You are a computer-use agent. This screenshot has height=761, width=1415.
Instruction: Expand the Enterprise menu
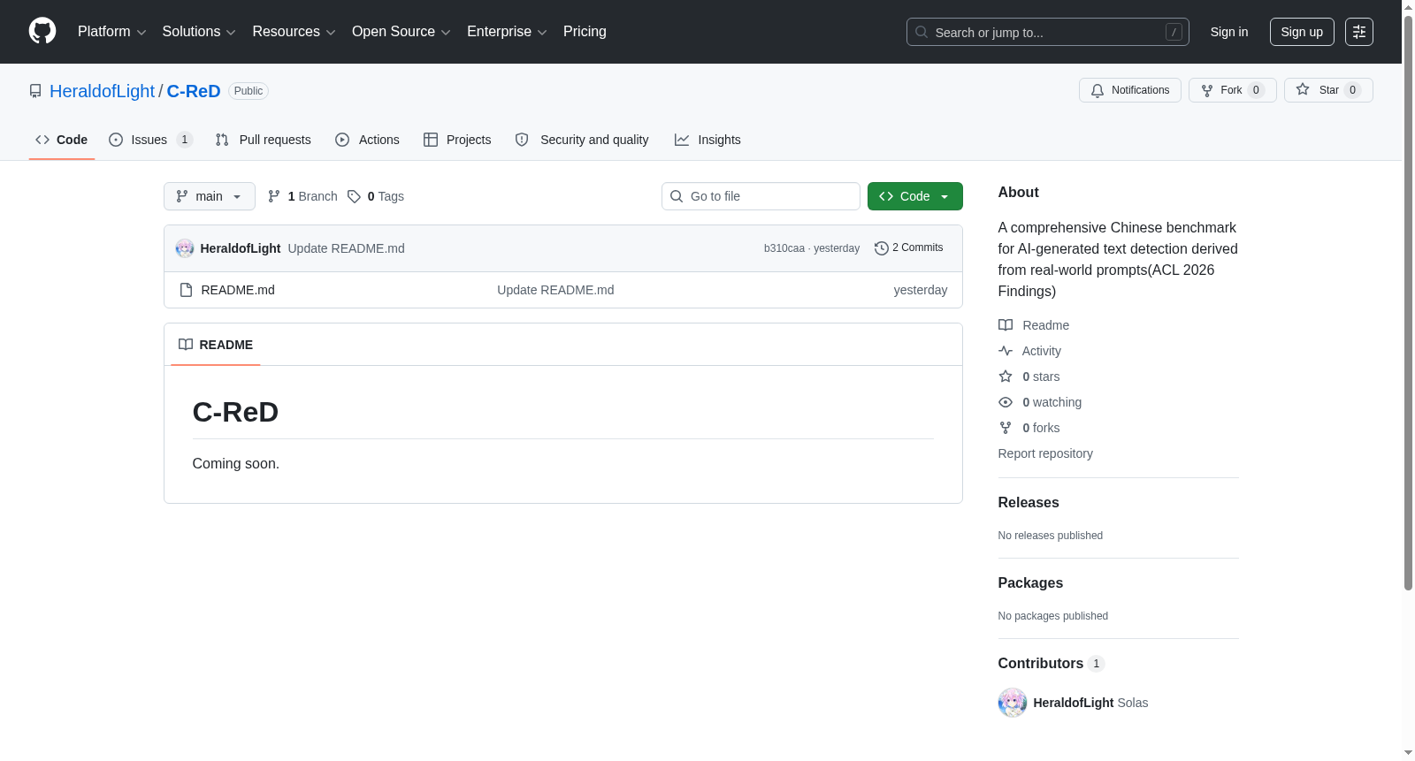pos(507,32)
